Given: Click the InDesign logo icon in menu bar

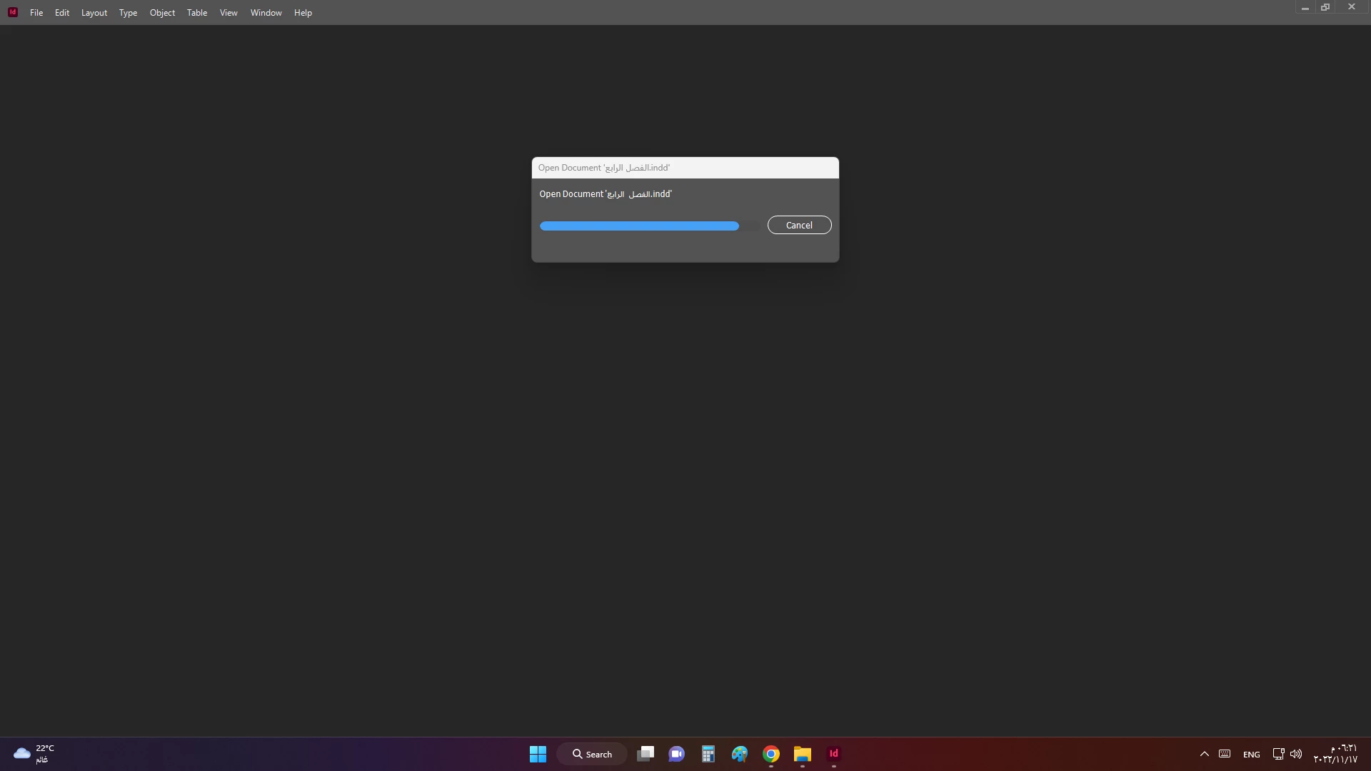Looking at the screenshot, I should 12,12.
